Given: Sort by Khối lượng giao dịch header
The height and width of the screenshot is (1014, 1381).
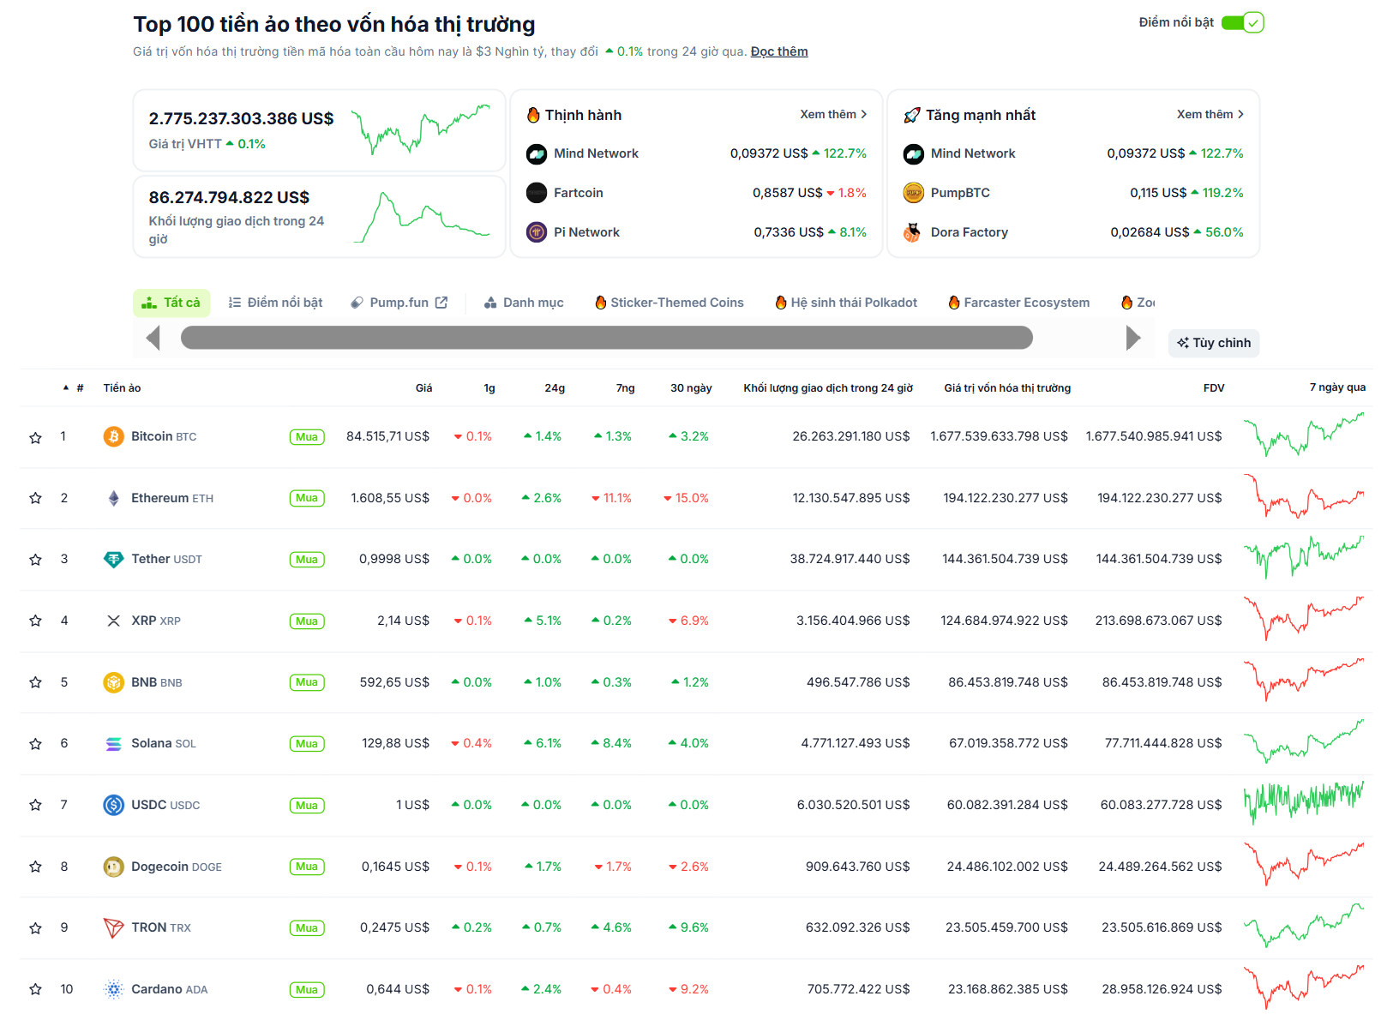Looking at the screenshot, I should pos(828,388).
